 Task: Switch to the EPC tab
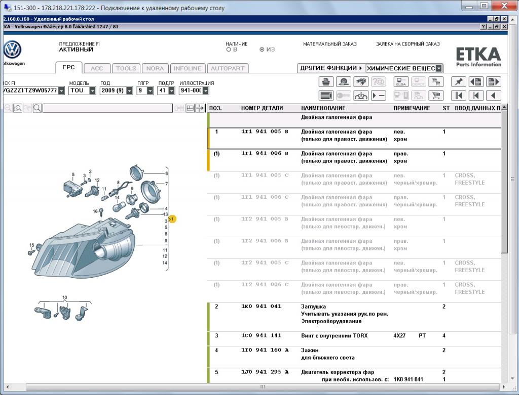(x=68, y=67)
